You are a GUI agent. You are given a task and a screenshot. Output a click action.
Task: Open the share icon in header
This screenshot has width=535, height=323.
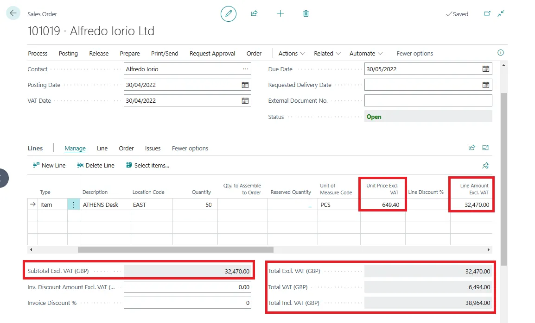[x=254, y=13]
